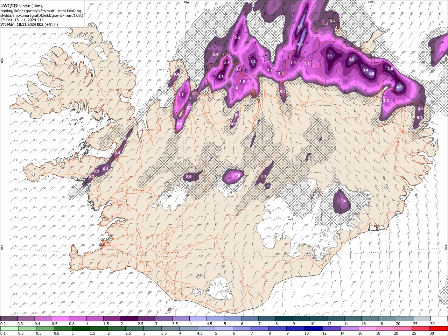Pick the light grey 25 snow legend swatch

(421, 318)
